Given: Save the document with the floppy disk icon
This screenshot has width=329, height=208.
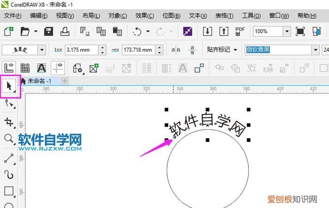Looking at the screenshot, I should pos(49,31).
